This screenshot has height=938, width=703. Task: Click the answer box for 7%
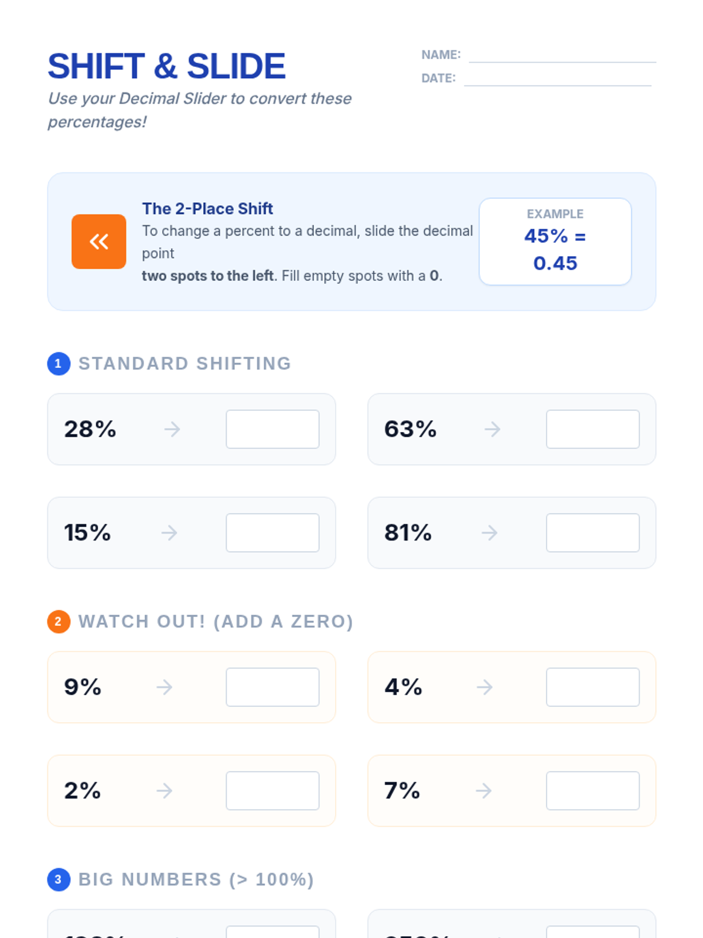(x=592, y=791)
